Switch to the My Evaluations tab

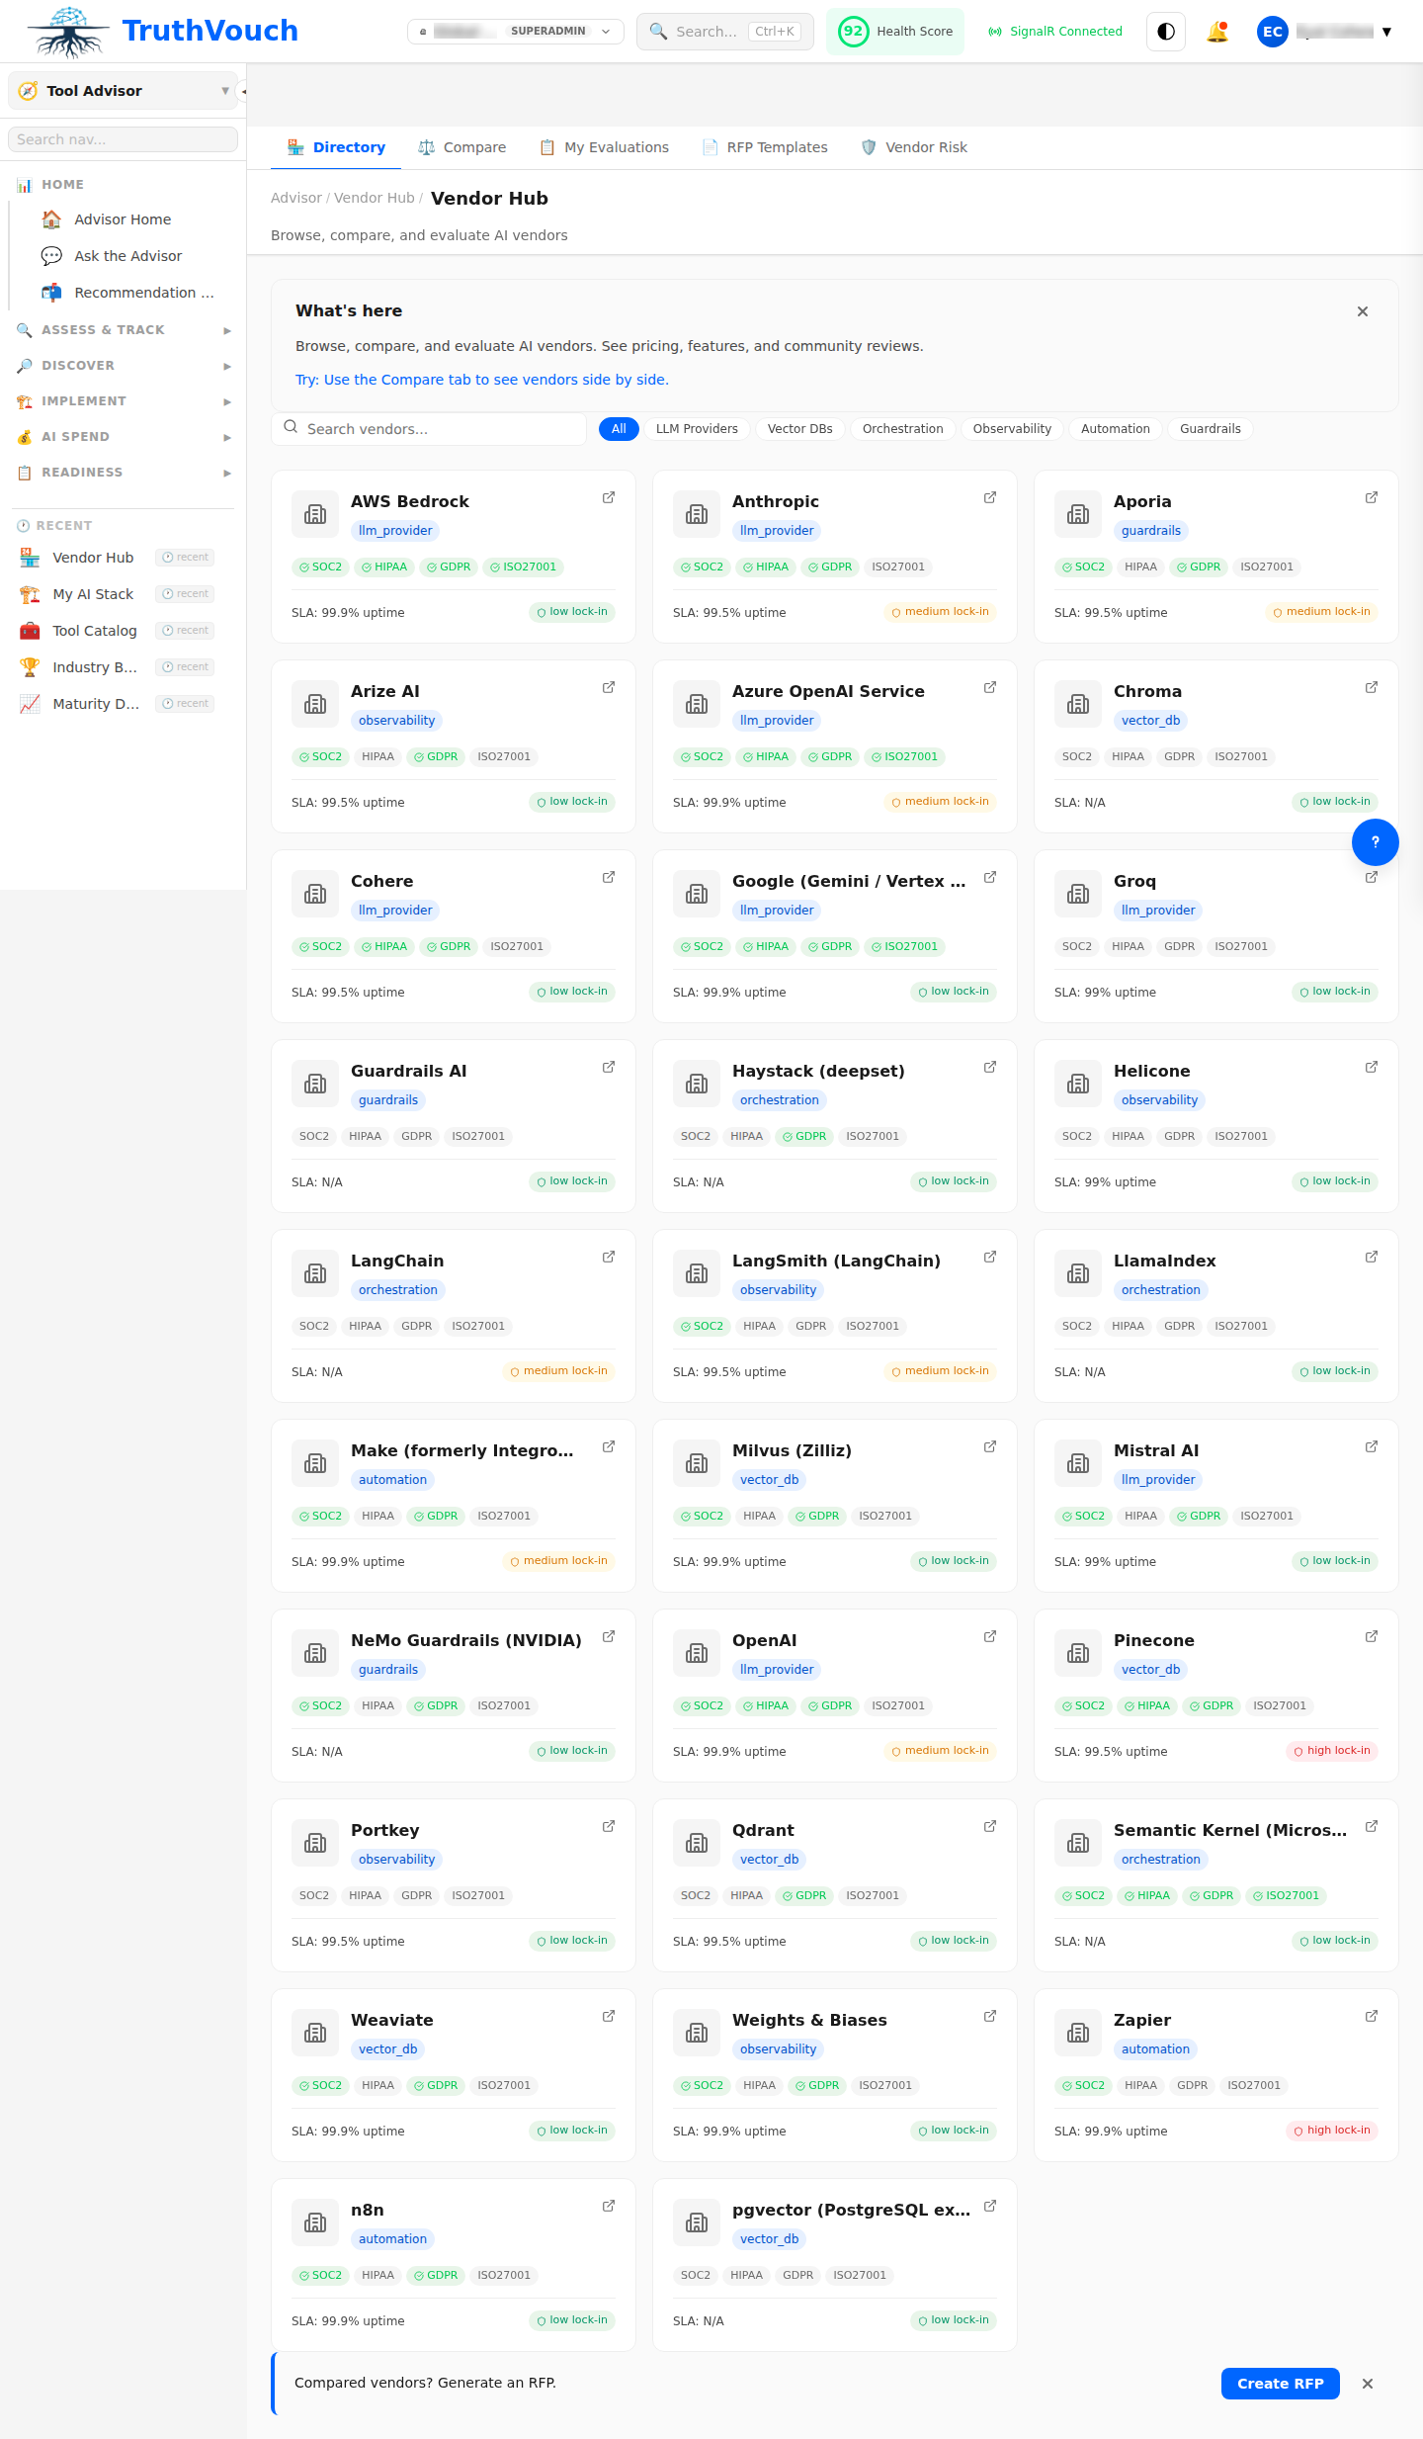tap(604, 147)
